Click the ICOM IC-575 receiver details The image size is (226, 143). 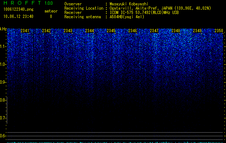pyautogui.click(x=144, y=13)
